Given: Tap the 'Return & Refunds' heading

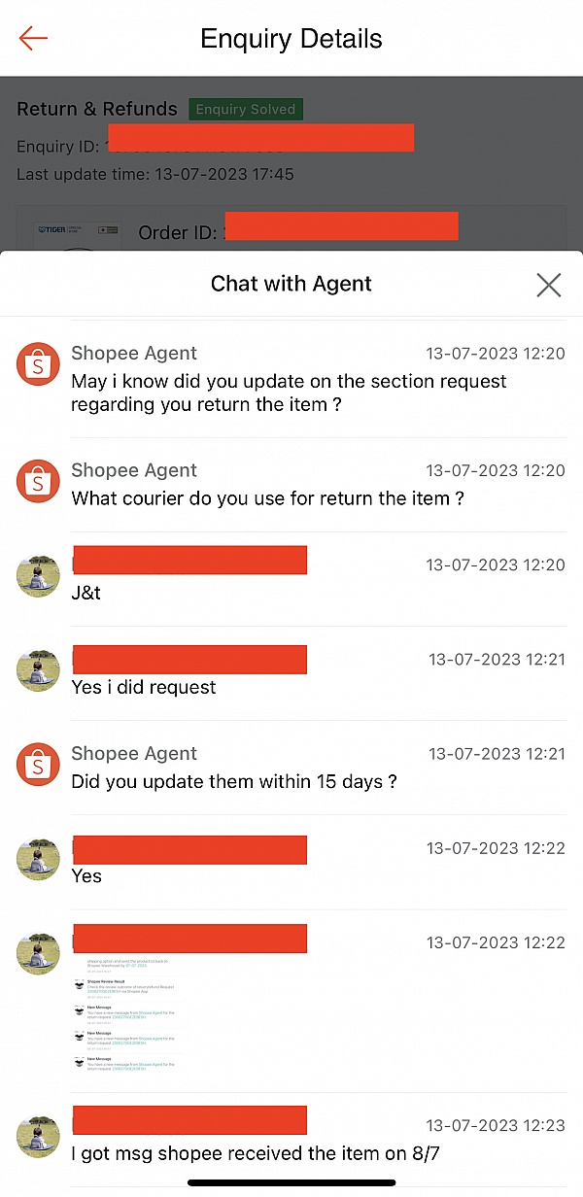Looking at the screenshot, I should pos(97,109).
